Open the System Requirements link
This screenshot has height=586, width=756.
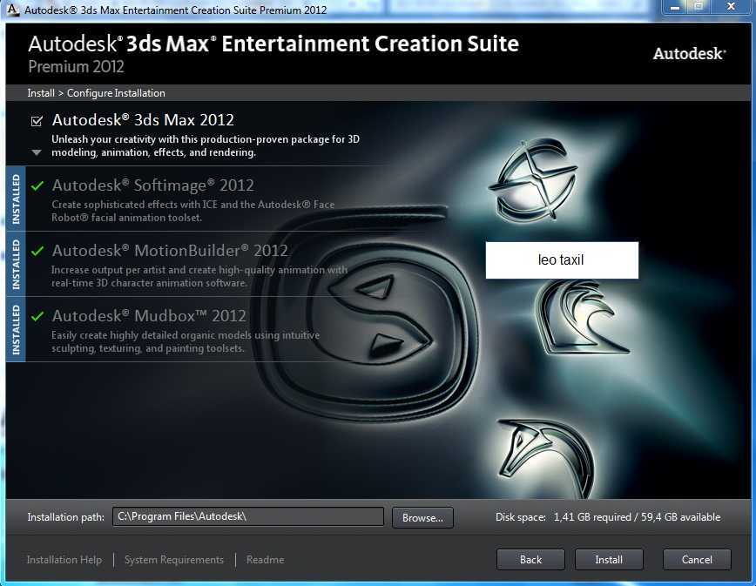(174, 560)
